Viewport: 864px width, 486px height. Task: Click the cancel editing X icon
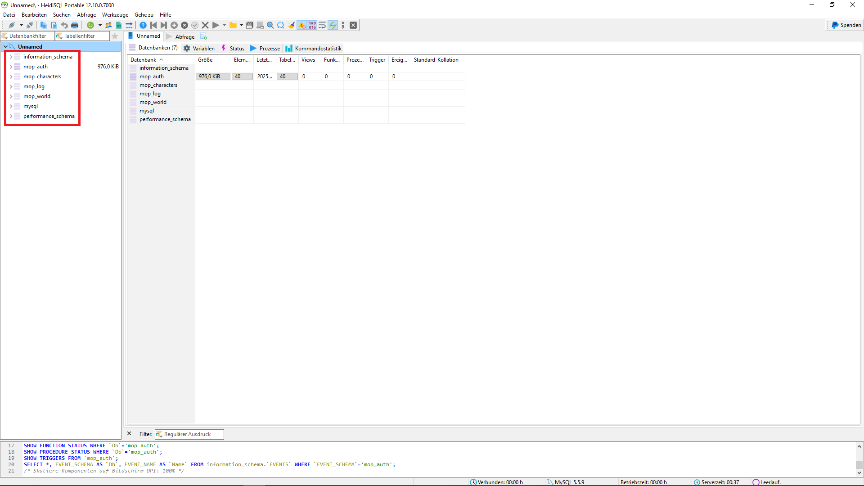tap(205, 25)
